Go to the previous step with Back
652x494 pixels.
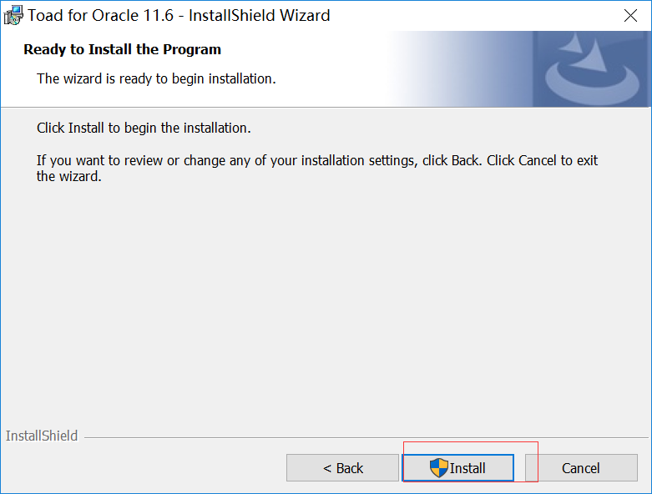tap(342, 468)
